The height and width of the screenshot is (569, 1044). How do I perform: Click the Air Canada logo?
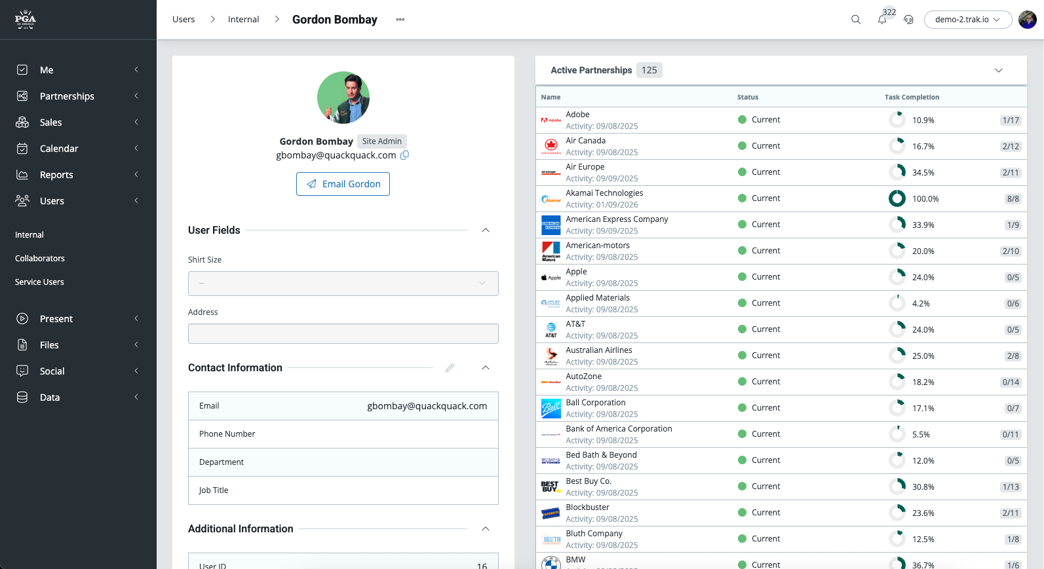tap(551, 147)
